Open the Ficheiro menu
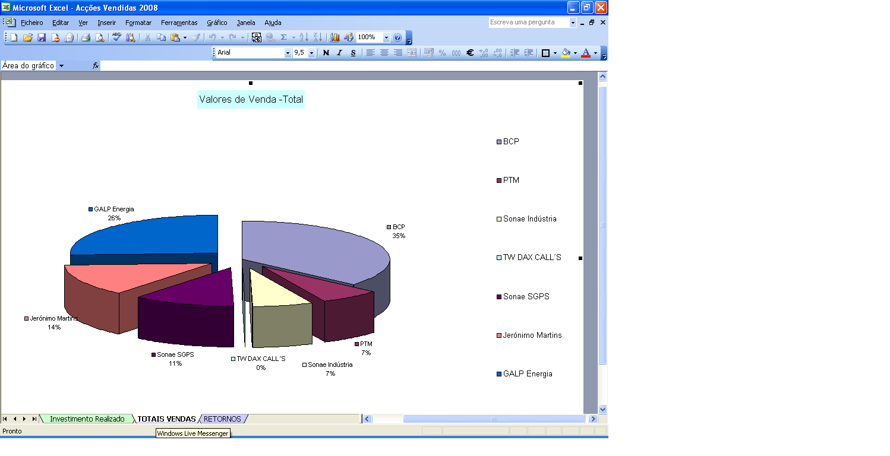 (32, 23)
